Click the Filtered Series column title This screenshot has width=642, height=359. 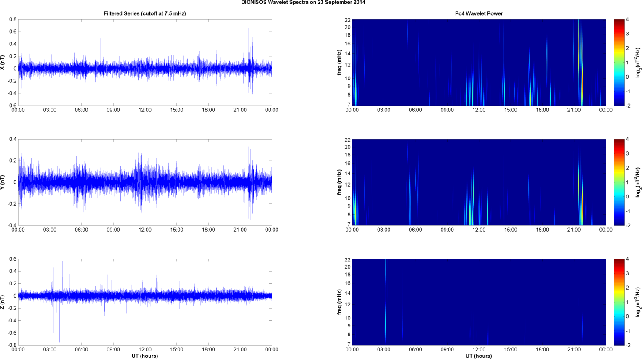click(145, 13)
